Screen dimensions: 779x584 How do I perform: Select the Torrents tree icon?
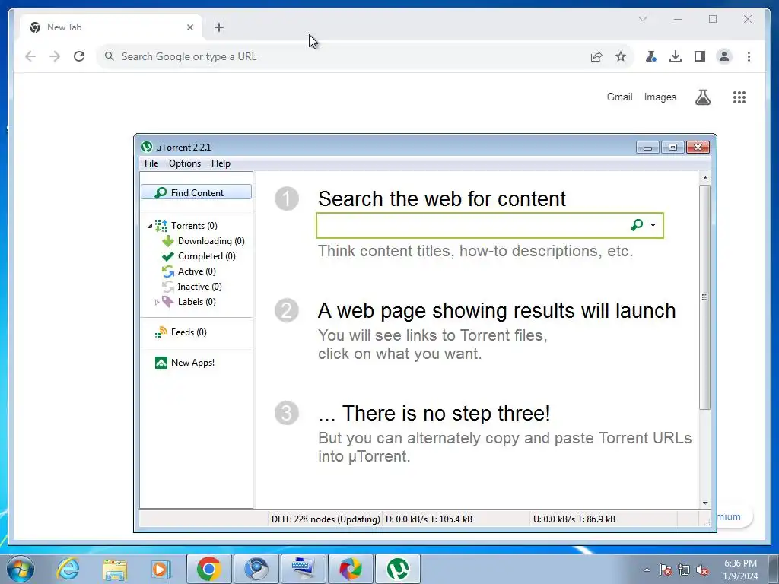(x=161, y=226)
